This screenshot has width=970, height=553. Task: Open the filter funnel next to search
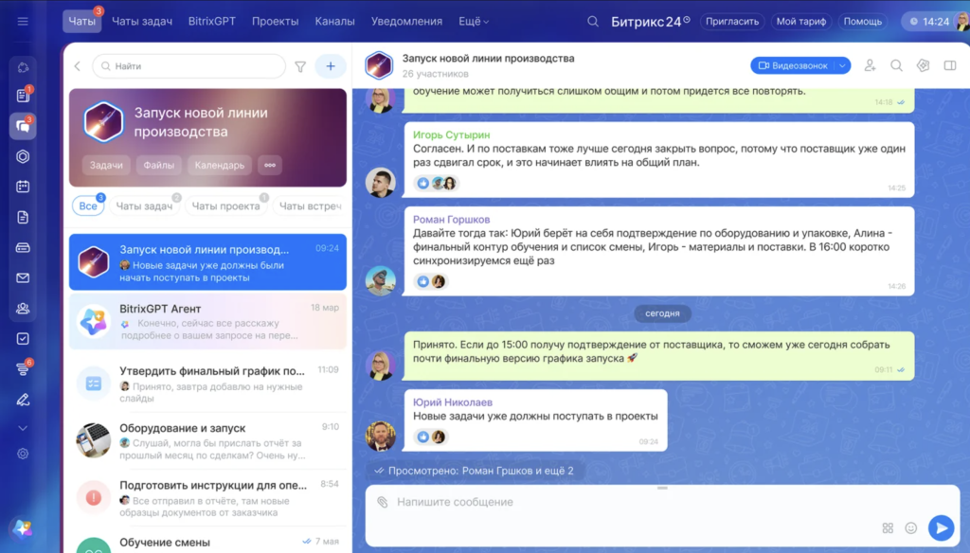pyautogui.click(x=300, y=66)
